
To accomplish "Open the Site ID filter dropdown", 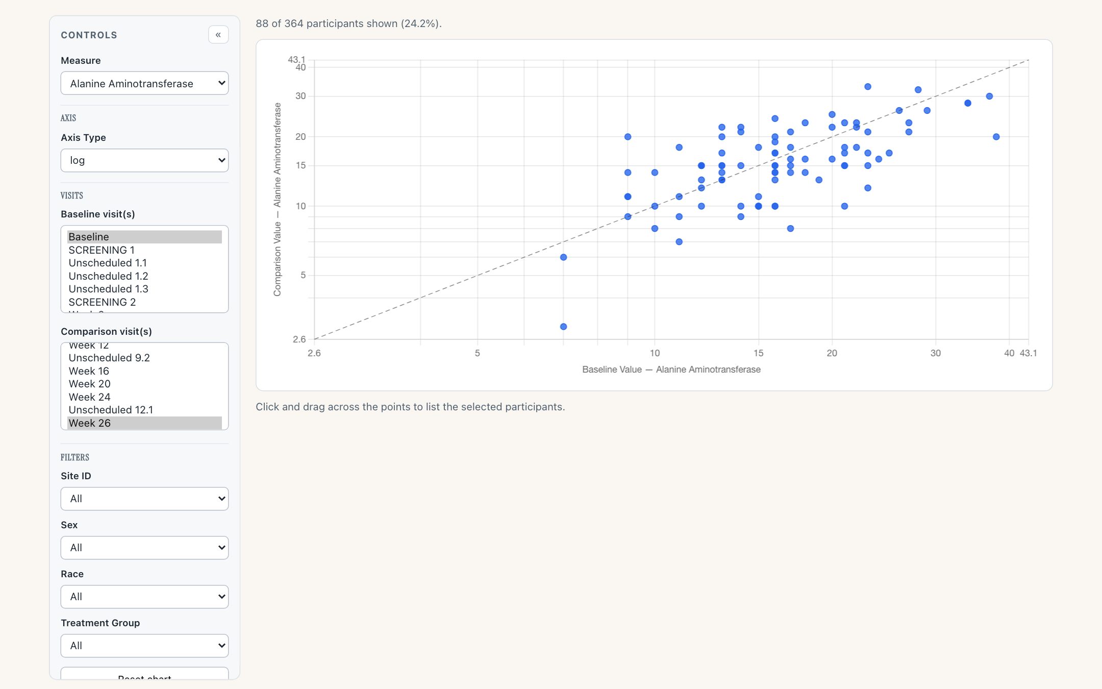I will 144,499.
